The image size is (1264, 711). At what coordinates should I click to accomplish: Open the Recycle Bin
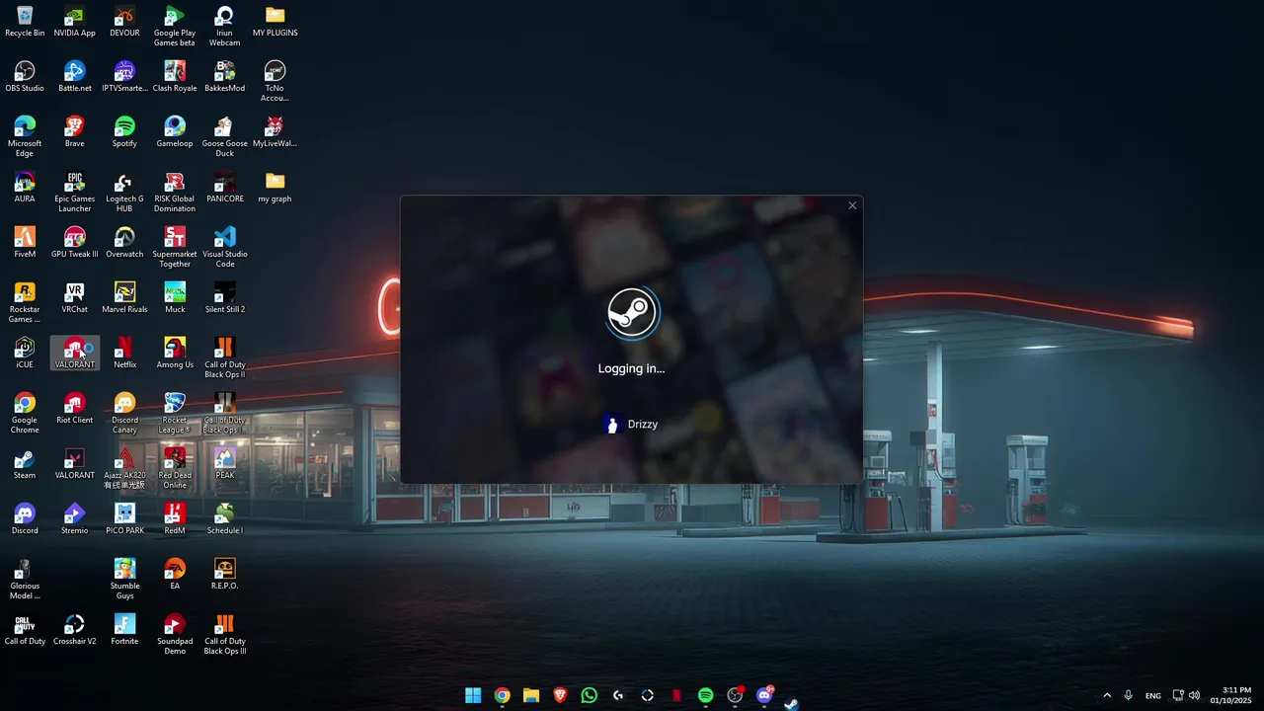pyautogui.click(x=25, y=22)
